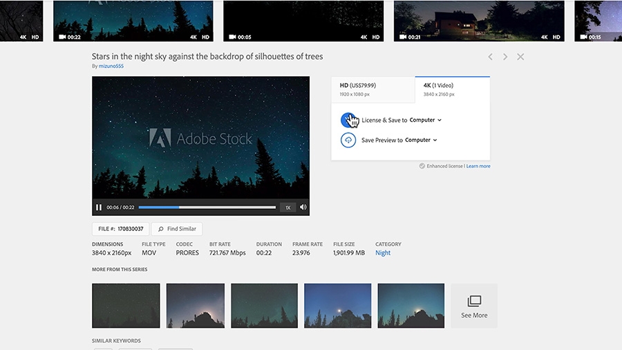Open the Learn more license link
The image size is (622, 350).
coord(478,166)
